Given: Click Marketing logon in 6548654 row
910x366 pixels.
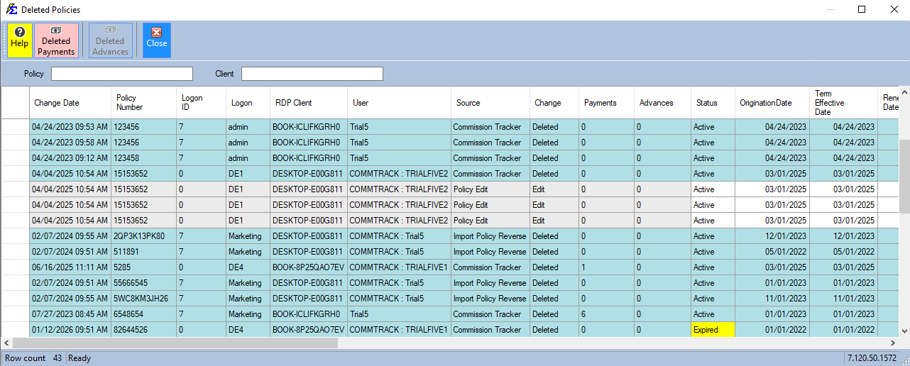Looking at the screenshot, I should [x=248, y=314].
